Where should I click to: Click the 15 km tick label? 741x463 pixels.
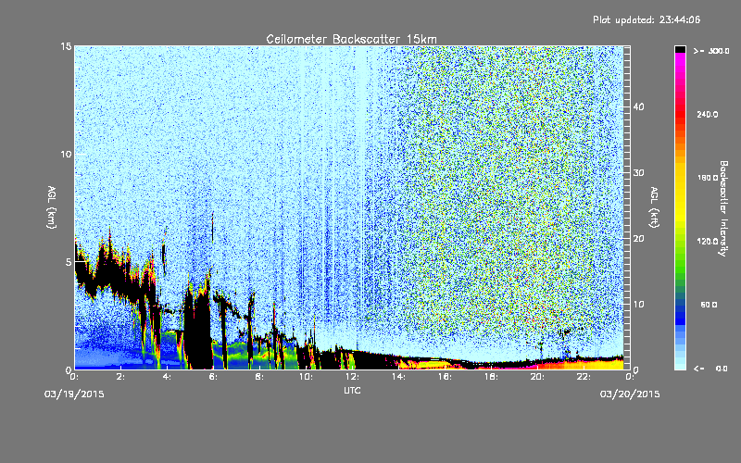(x=66, y=46)
